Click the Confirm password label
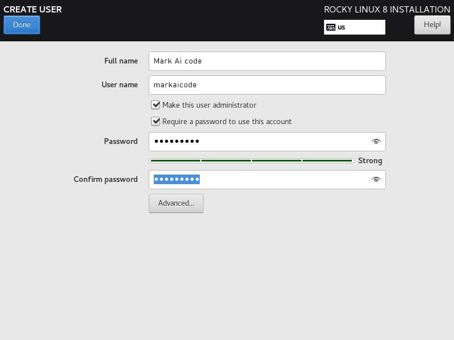 click(x=106, y=180)
